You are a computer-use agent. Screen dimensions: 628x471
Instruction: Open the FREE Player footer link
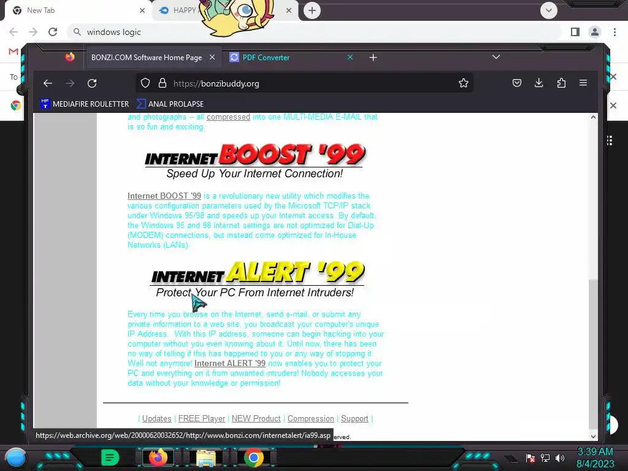[201, 418]
